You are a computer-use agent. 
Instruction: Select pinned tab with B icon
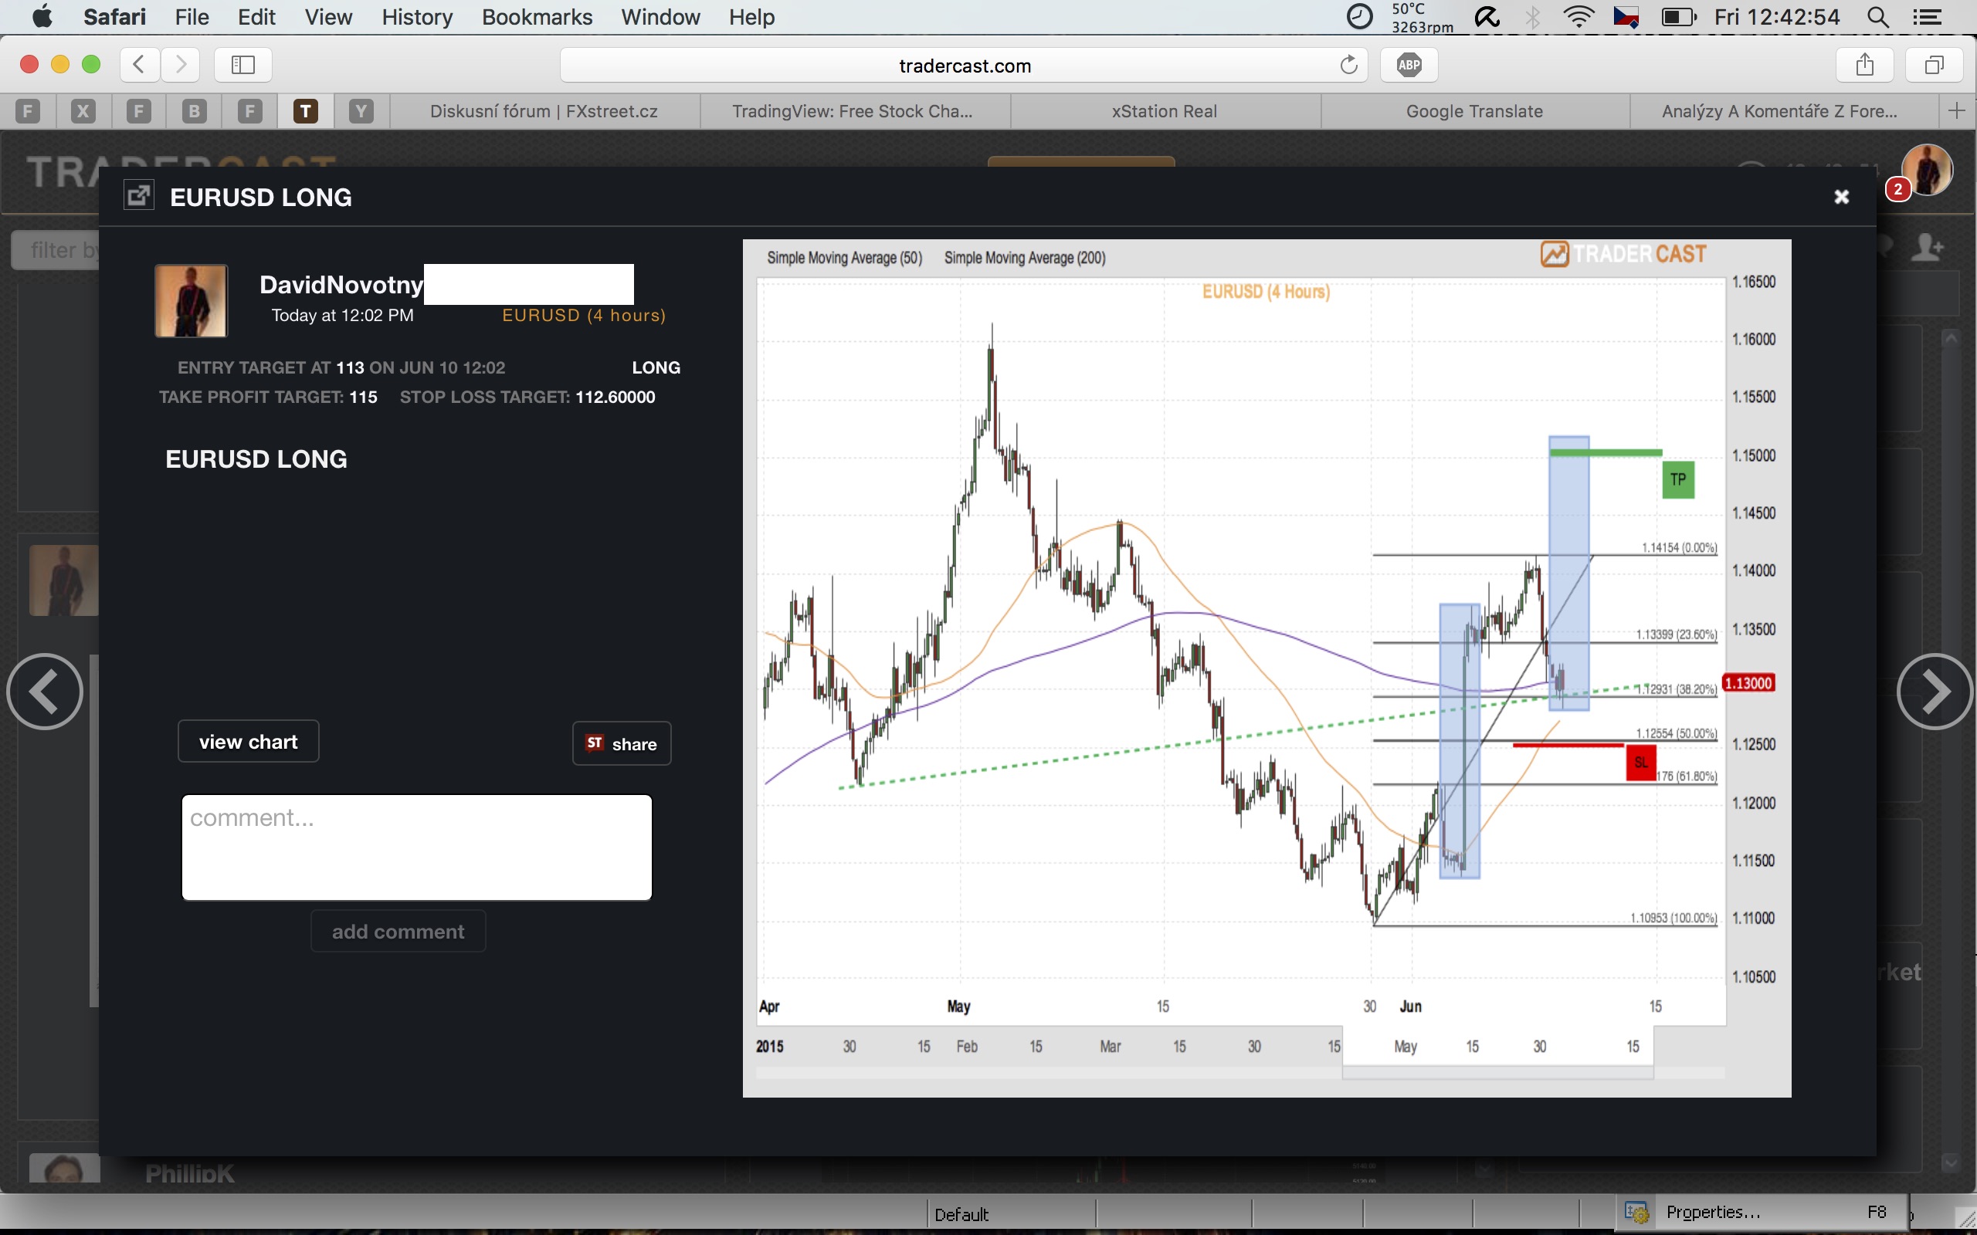(195, 111)
